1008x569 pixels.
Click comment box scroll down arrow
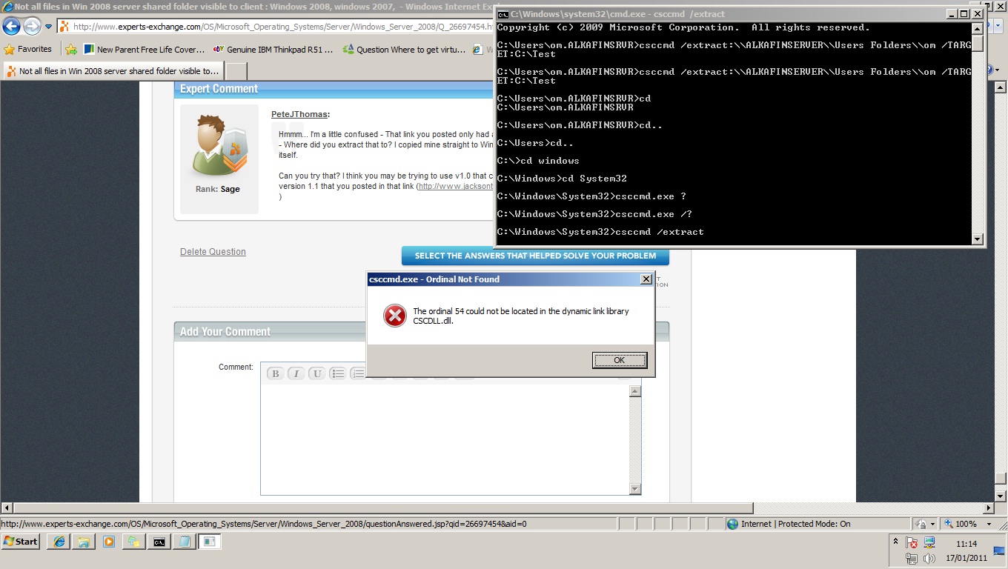[635, 489]
